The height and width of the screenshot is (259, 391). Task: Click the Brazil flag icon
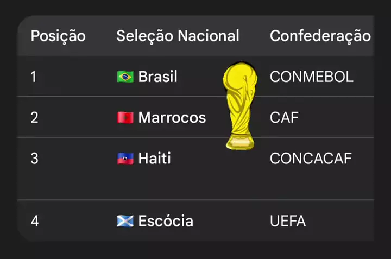click(125, 77)
